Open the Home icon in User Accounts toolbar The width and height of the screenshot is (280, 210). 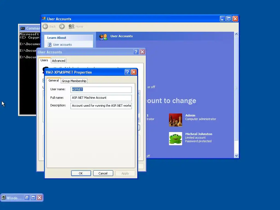pyautogui.click(x=71, y=27)
